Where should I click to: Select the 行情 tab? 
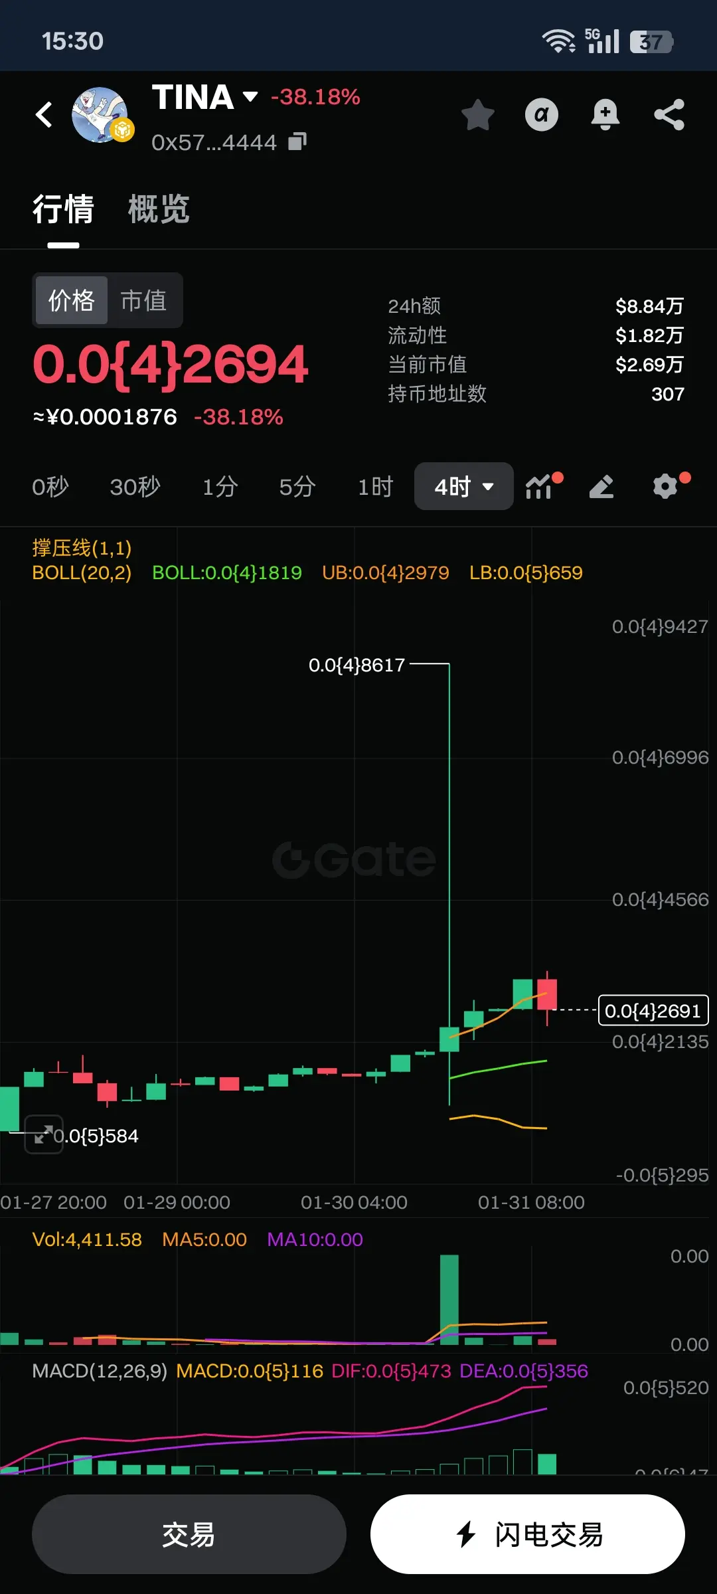(63, 209)
